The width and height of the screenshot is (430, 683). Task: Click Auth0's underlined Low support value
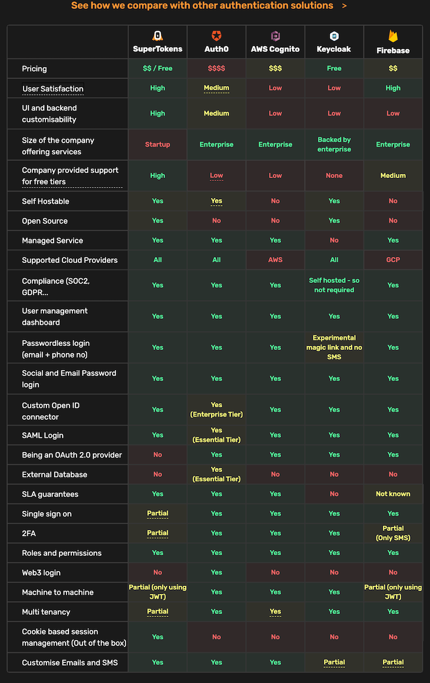coord(216,176)
